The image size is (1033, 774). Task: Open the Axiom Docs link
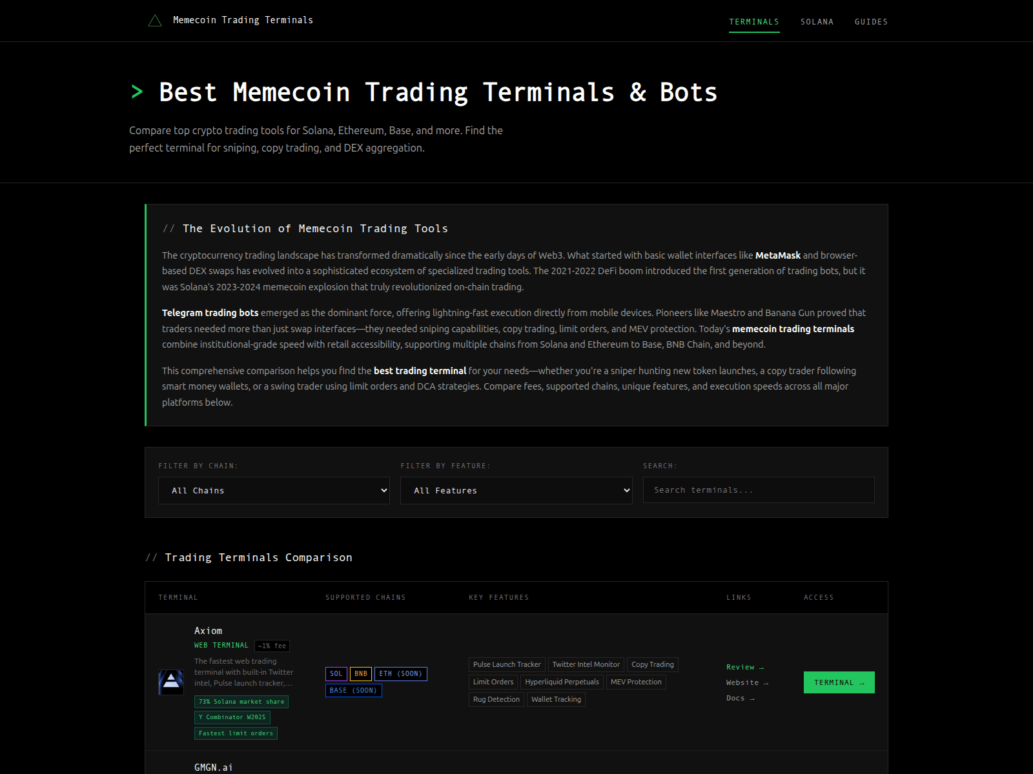[740, 698]
